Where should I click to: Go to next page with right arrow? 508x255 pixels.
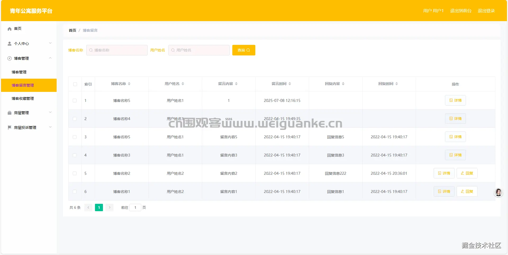coord(110,207)
